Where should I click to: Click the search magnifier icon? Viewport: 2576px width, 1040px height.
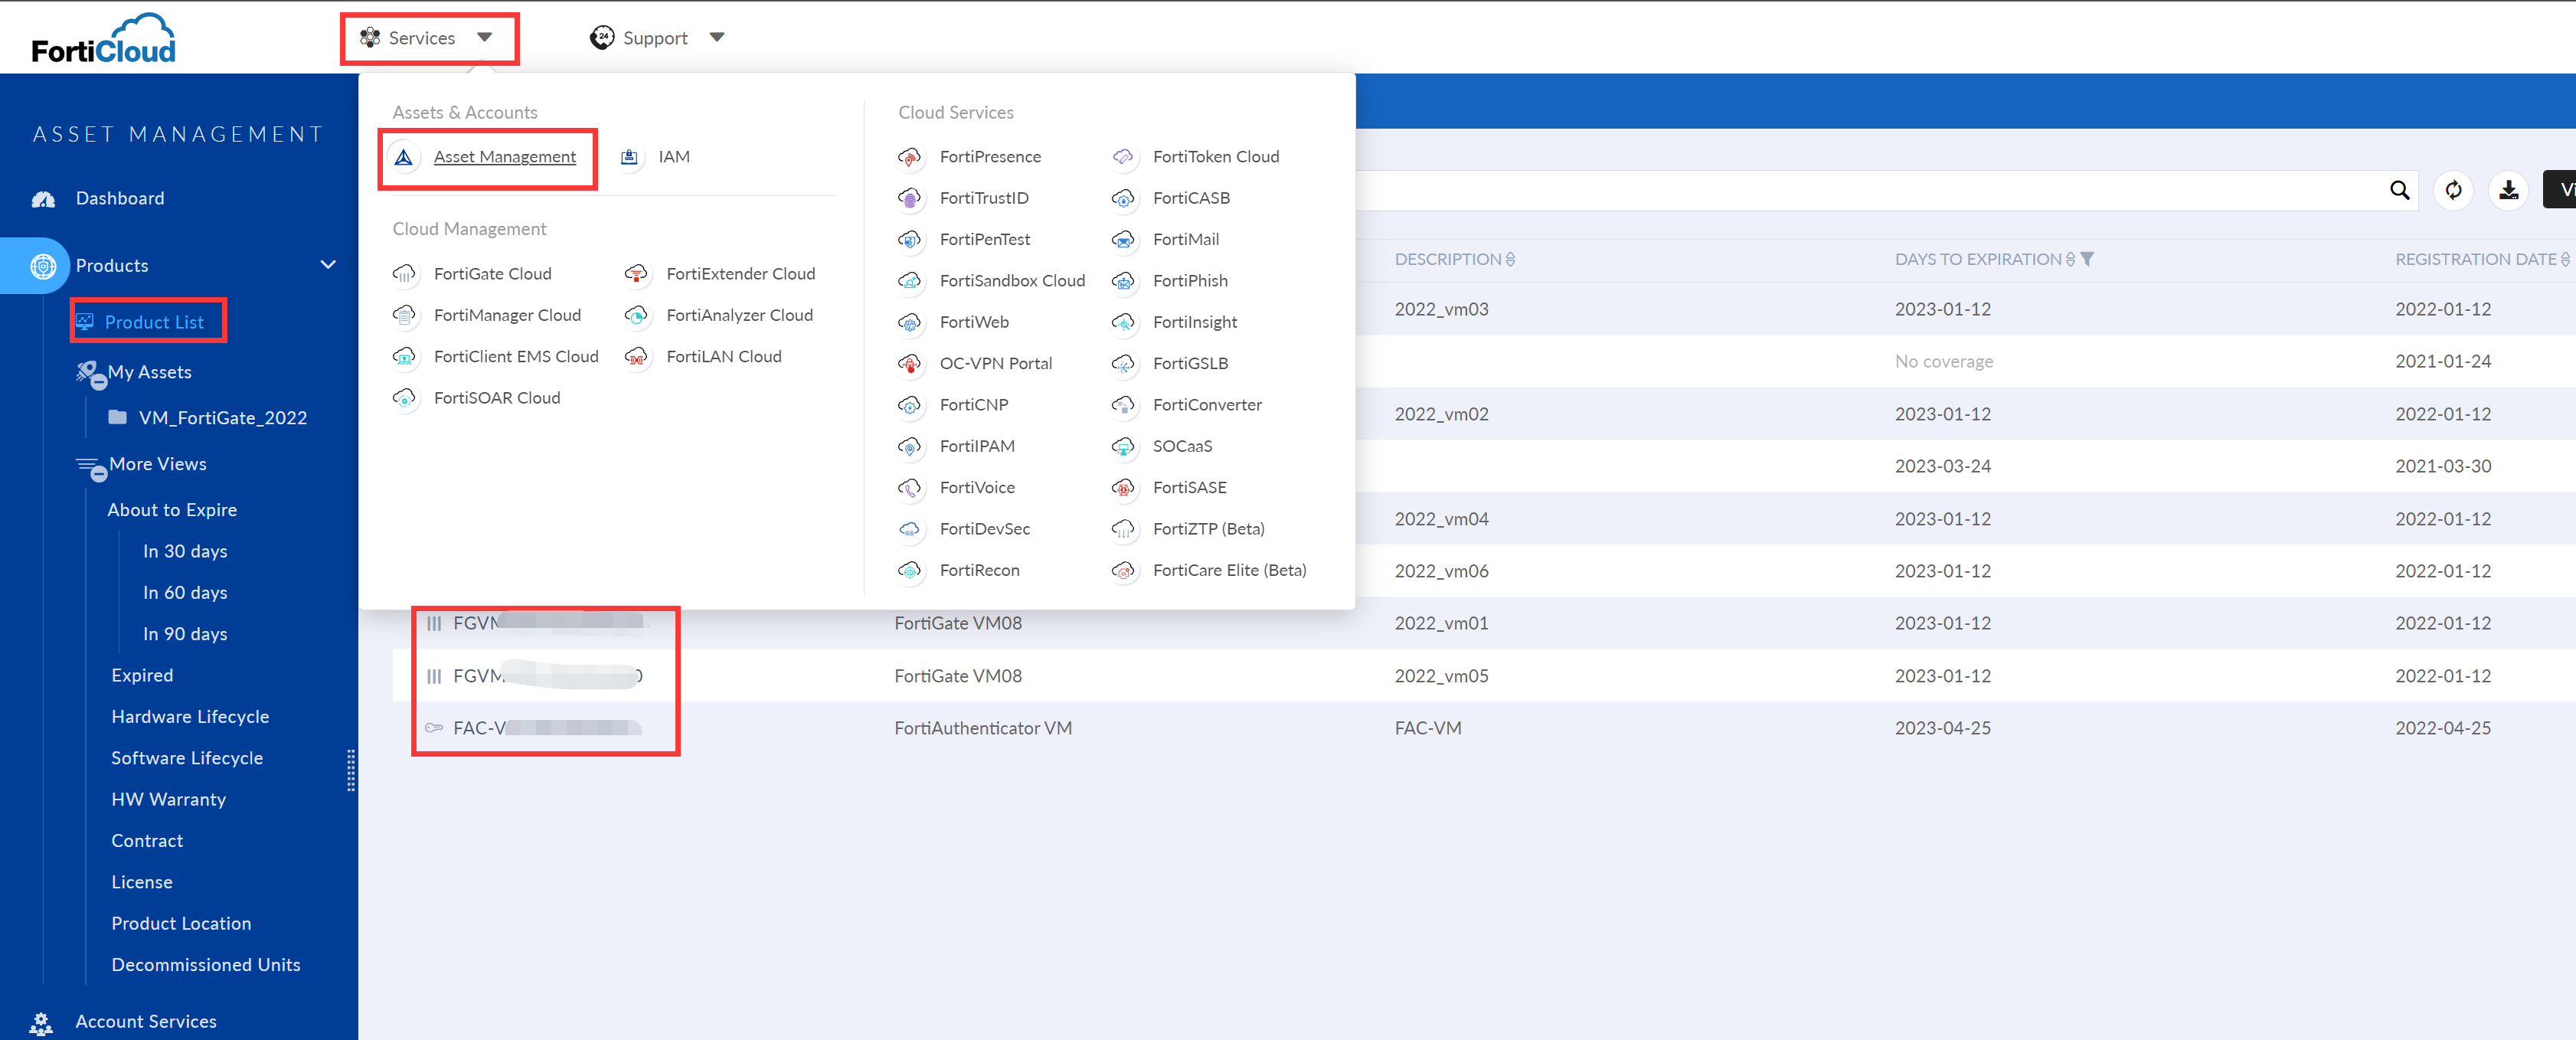2398,190
